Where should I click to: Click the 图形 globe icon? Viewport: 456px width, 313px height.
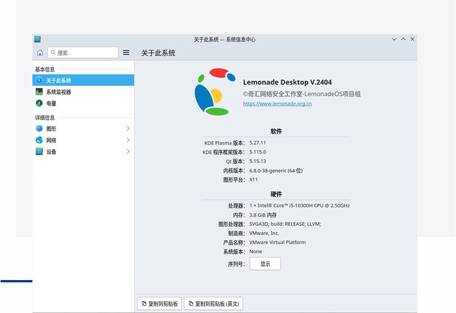[39, 128]
